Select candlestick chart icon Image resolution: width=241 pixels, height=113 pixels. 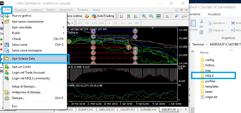coord(129,16)
